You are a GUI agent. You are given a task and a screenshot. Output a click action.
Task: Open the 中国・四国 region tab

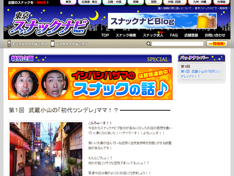[x=175, y=2]
